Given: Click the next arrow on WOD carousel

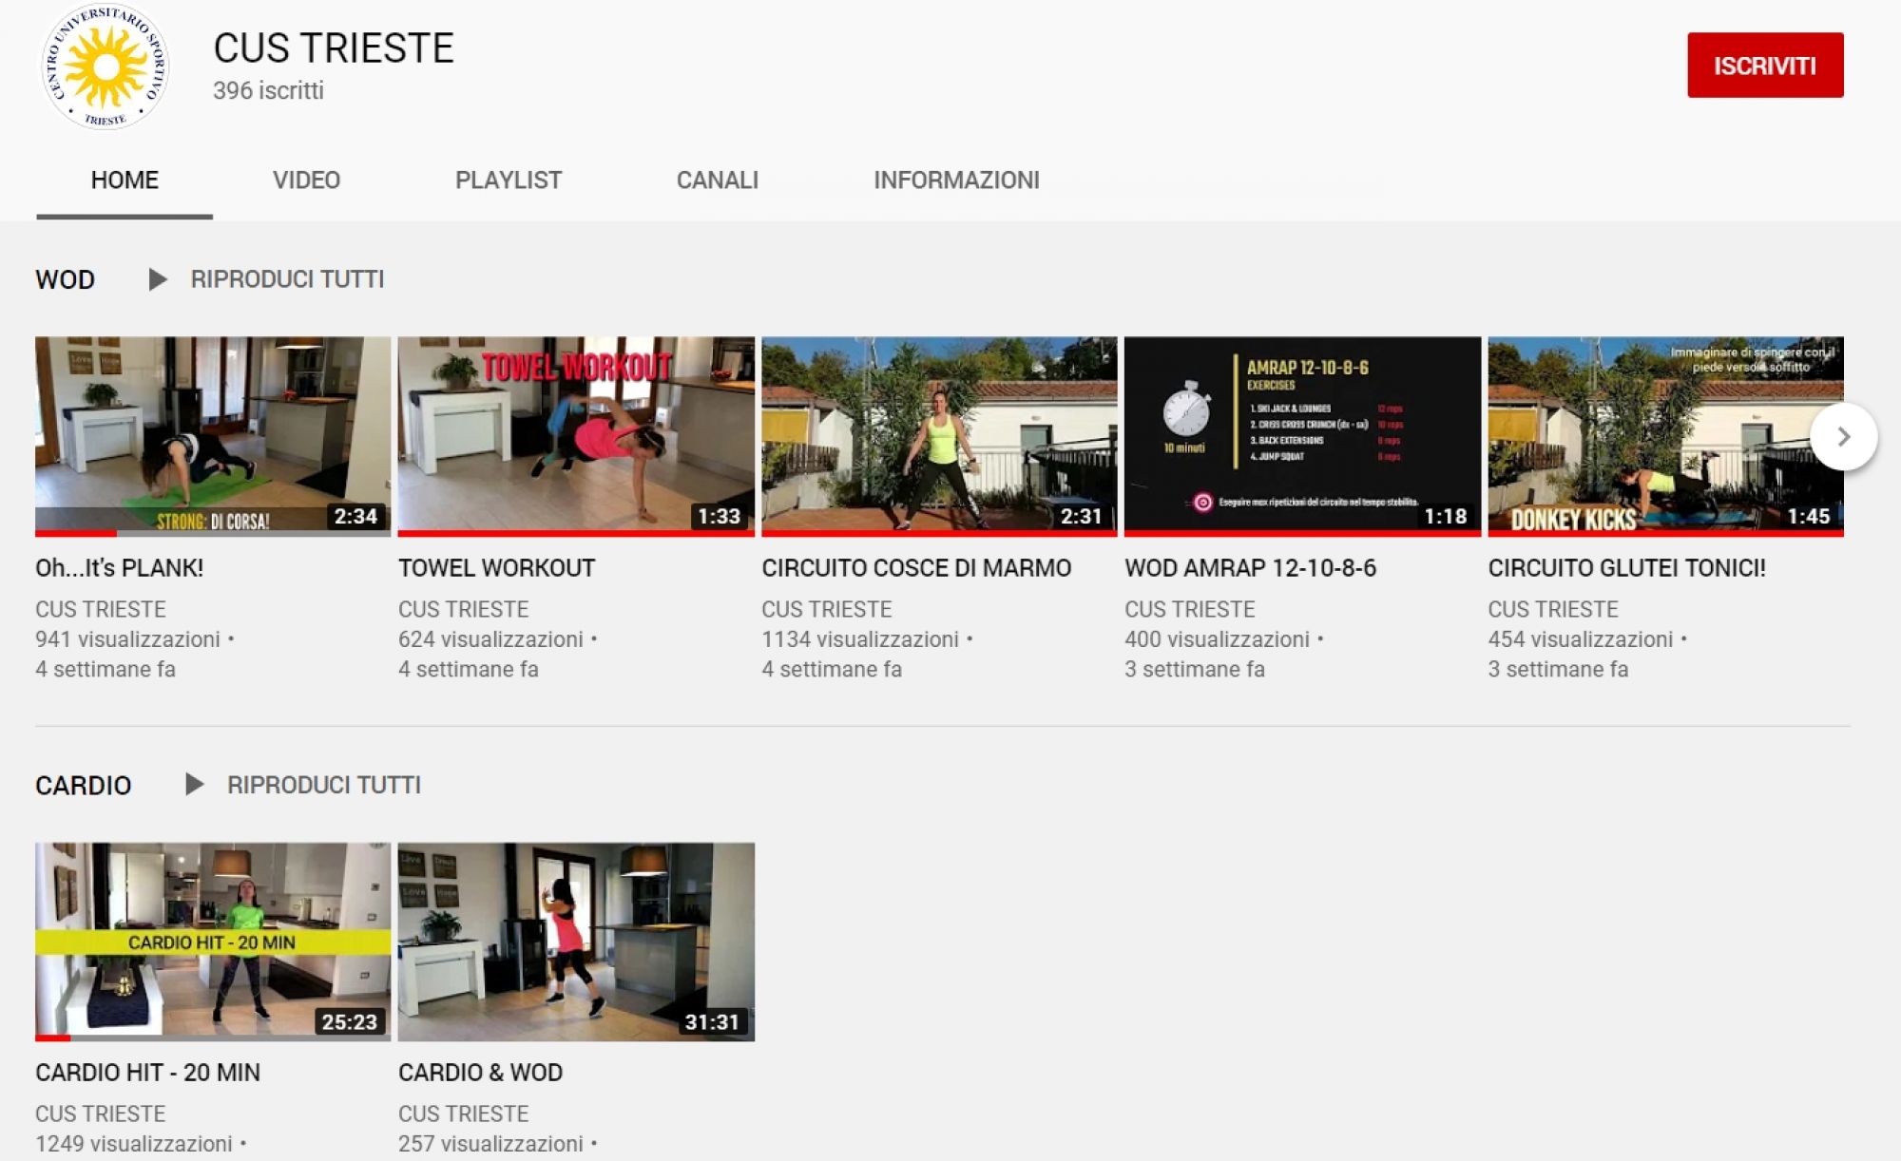Looking at the screenshot, I should [1843, 437].
